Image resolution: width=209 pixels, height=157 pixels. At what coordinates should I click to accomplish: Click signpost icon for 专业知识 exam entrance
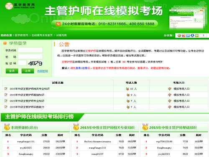[x=170, y=101]
